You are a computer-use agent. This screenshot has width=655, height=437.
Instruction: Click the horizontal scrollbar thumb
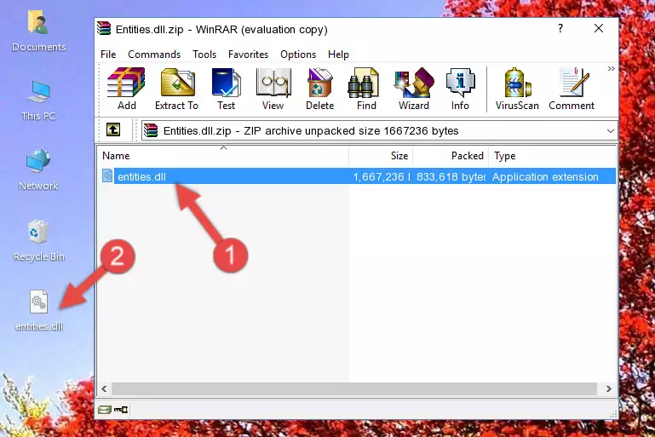pyautogui.click(x=353, y=389)
